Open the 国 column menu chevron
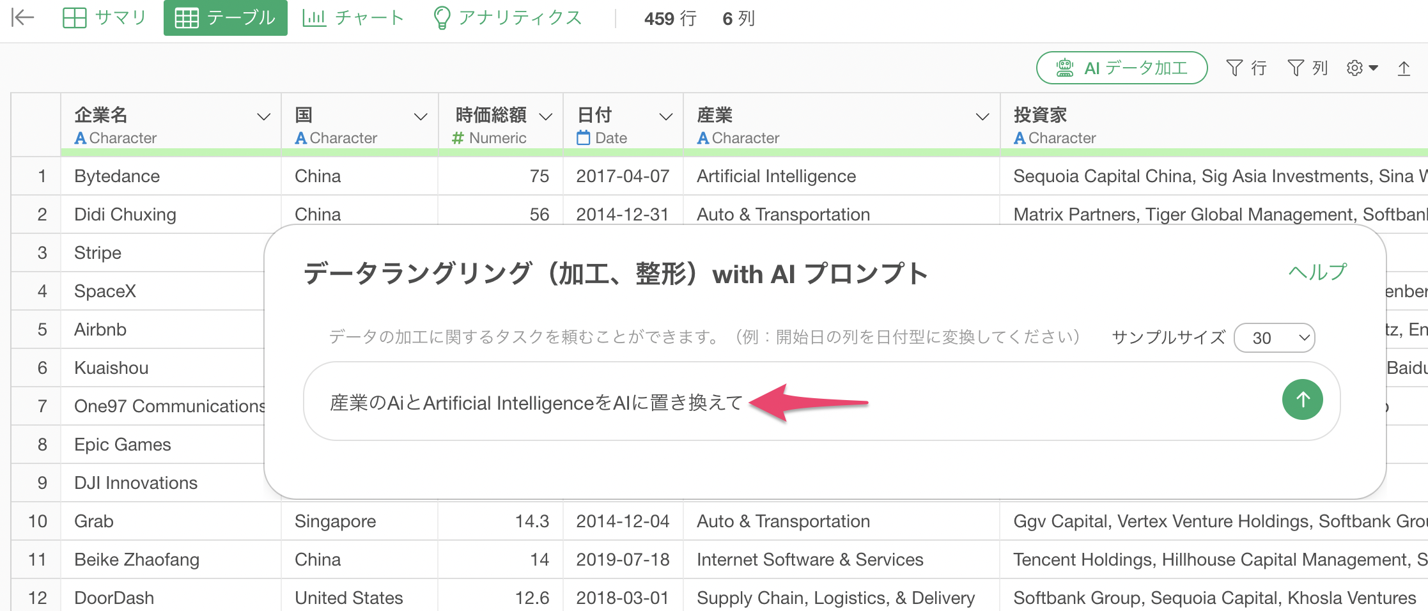Screen dimensions: 1428x611 (x=421, y=116)
